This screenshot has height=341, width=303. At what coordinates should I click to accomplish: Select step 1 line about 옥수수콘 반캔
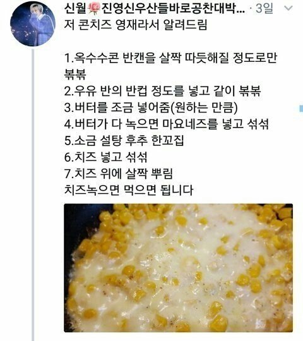170,58
